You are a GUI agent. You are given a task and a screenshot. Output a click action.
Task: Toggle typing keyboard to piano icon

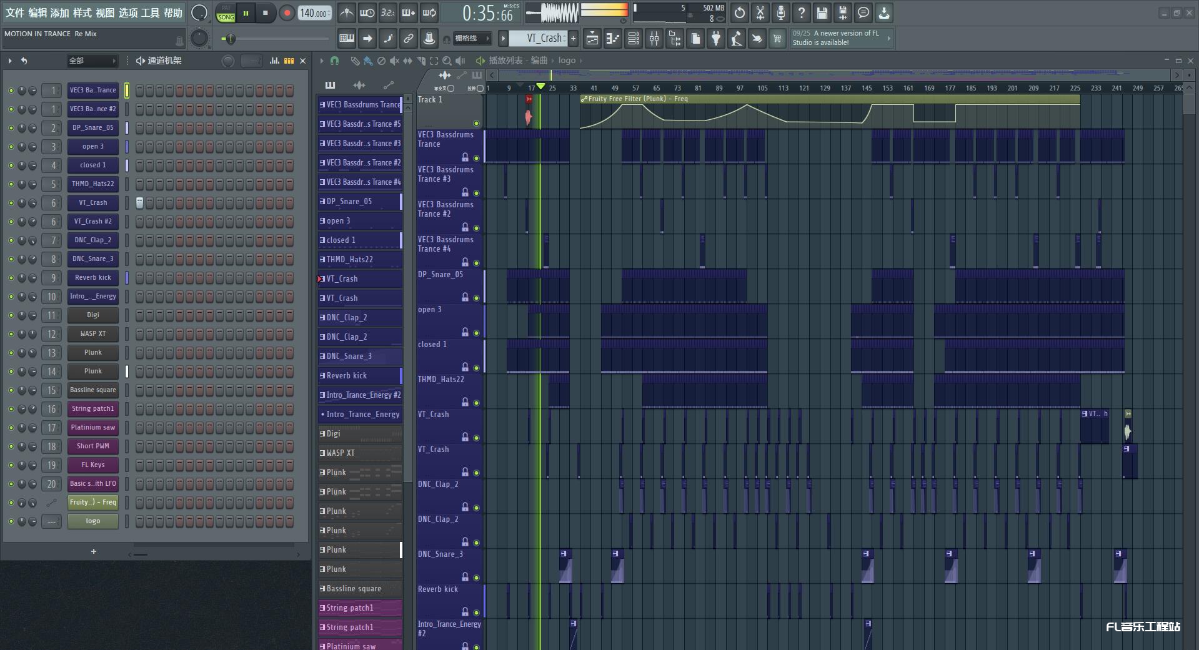pyautogui.click(x=346, y=39)
